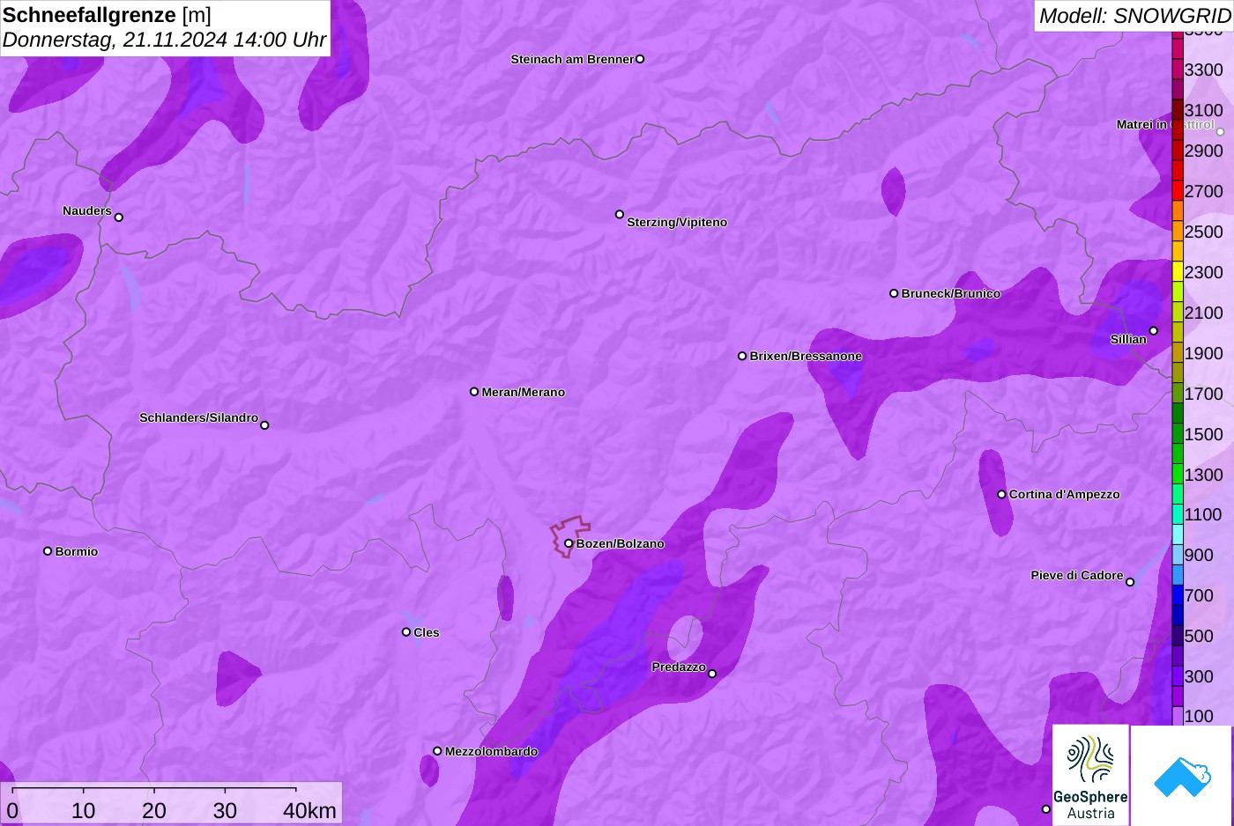Select the Predazzo location dot
Screen dimensions: 1234x826
[x=712, y=675]
